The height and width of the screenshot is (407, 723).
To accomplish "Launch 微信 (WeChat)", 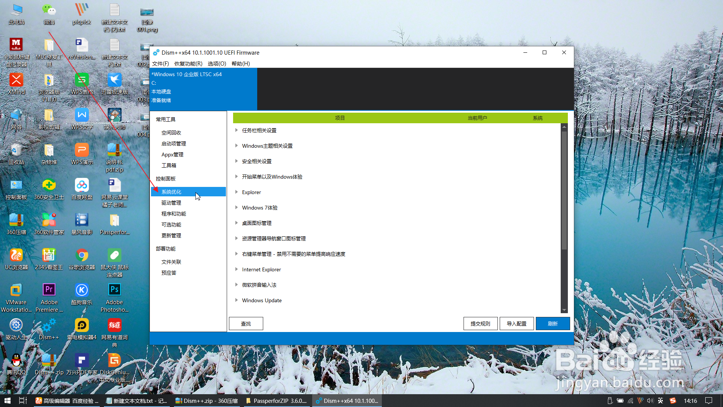I will coord(49,13).
